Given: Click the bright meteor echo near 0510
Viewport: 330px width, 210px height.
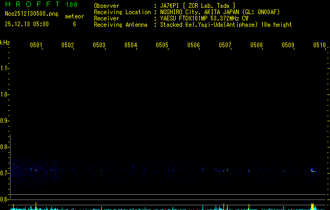Looking at the screenshot, I should tap(313, 170).
